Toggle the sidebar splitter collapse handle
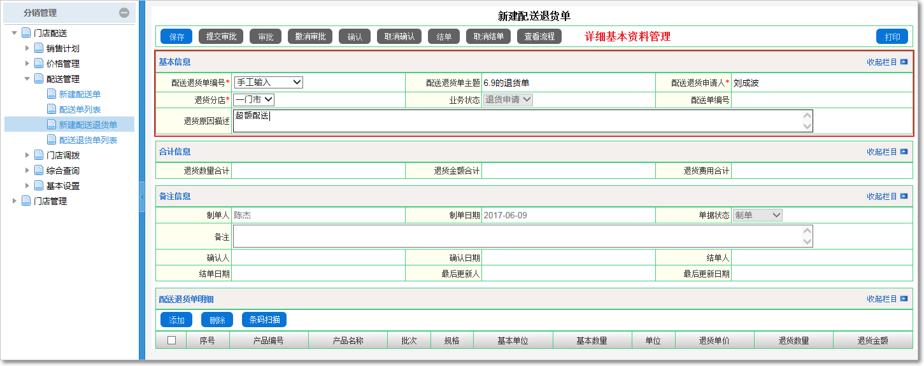 tap(141, 197)
